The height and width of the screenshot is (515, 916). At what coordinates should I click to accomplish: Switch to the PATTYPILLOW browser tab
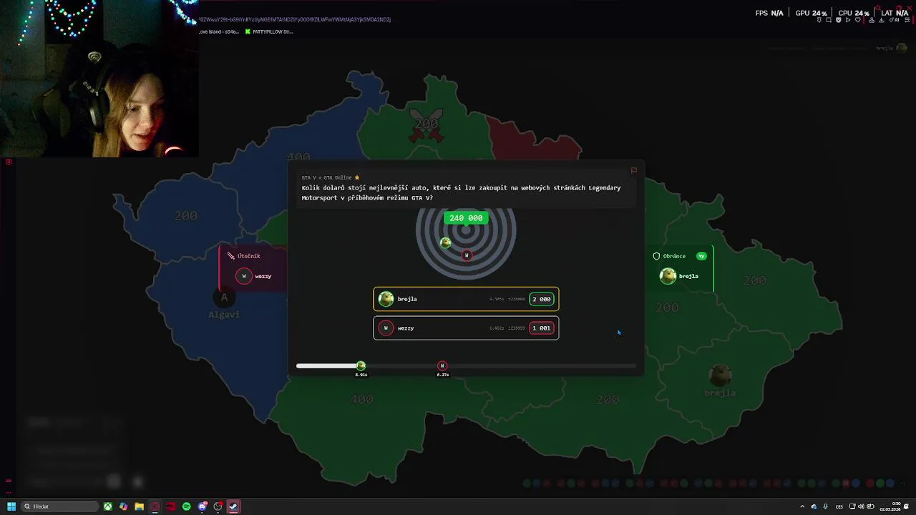coord(268,31)
